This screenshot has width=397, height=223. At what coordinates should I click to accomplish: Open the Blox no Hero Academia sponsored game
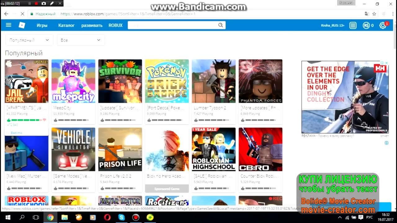click(x=167, y=149)
